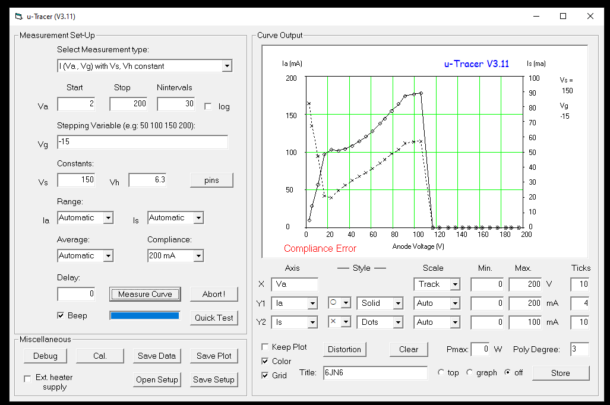This screenshot has height=405, width=610.
Task: Click the Distortion button
Action: pyautogui.click(x=344, y=349)
